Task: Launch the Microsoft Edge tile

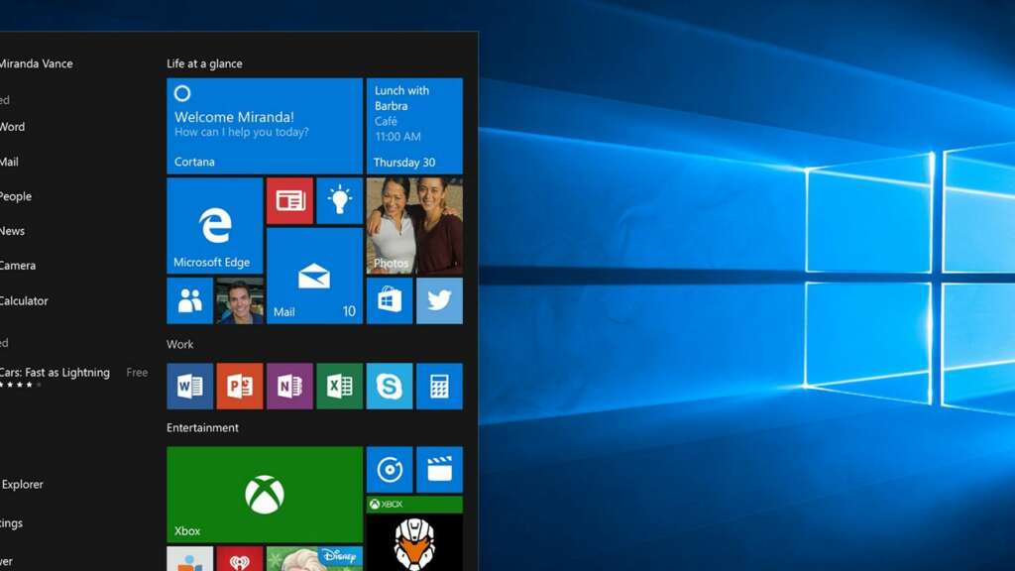Action: pos(215,226)
